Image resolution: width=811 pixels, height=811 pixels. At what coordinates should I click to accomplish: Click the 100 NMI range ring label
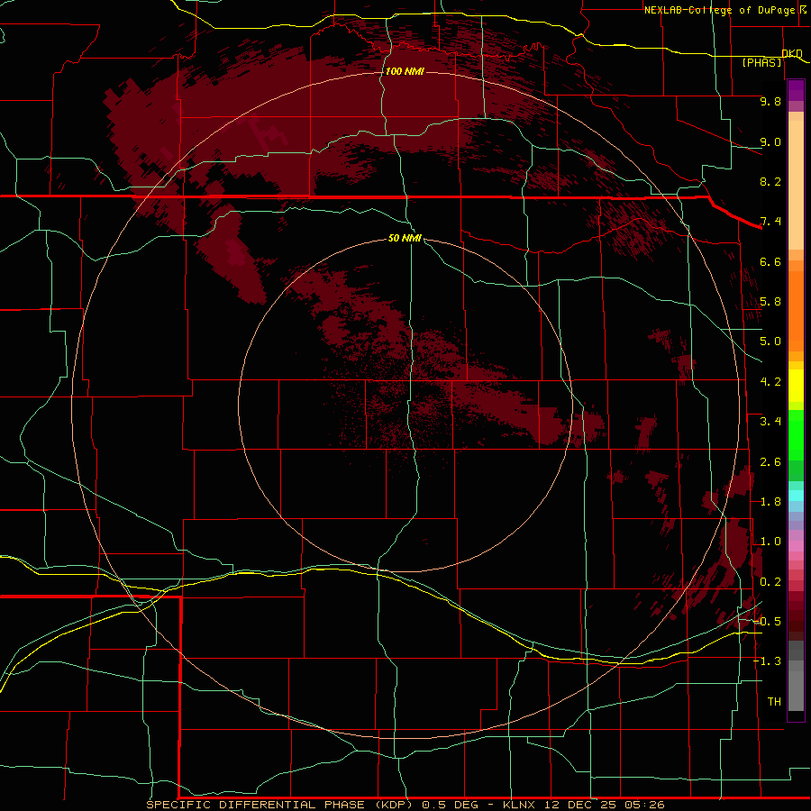point(405,71)
